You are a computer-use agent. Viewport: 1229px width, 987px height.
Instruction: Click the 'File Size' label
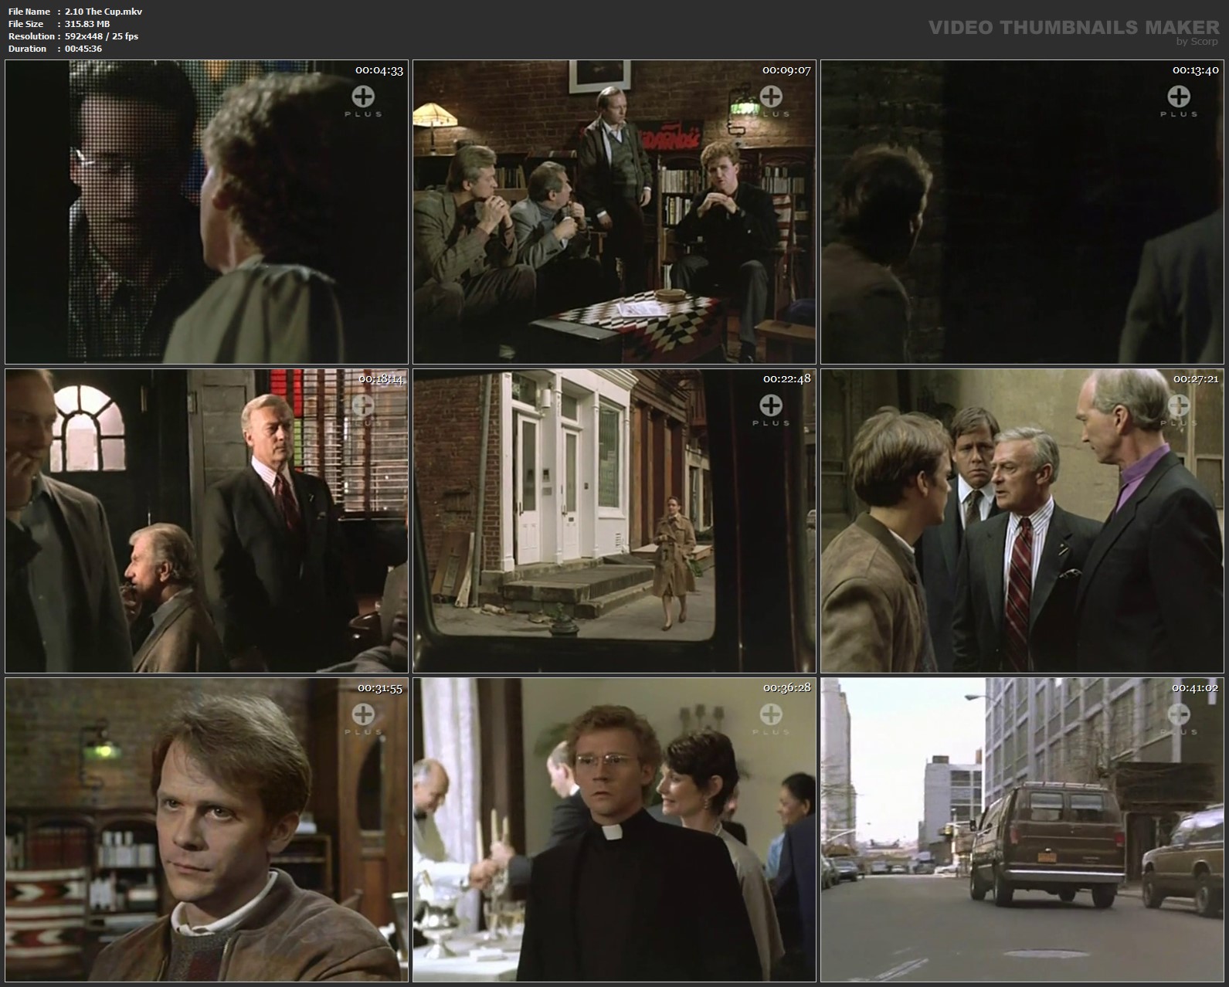[x=25, y=24]
